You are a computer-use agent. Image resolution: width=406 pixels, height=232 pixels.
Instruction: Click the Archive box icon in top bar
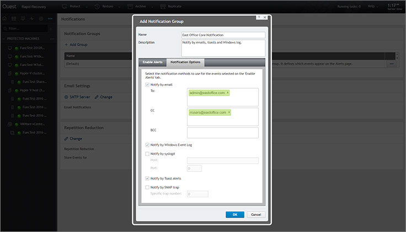click(130, 7)
